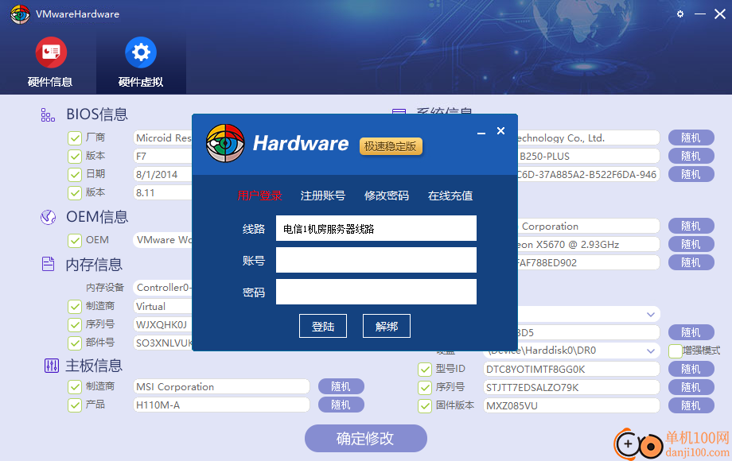Click 随机 next to MSI Corporation
Screen dimensions: 732x461
[341, 386]
